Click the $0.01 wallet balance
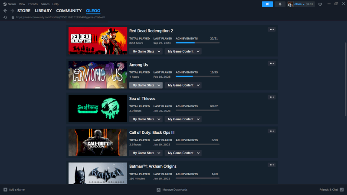The height and width of the screenshot is (195, 347). point(309,4)
